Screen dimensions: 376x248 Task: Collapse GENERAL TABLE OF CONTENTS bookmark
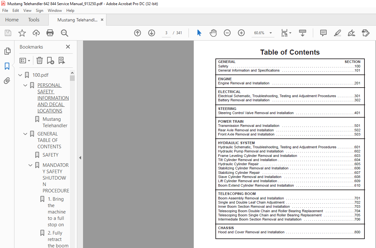(25, 134)
